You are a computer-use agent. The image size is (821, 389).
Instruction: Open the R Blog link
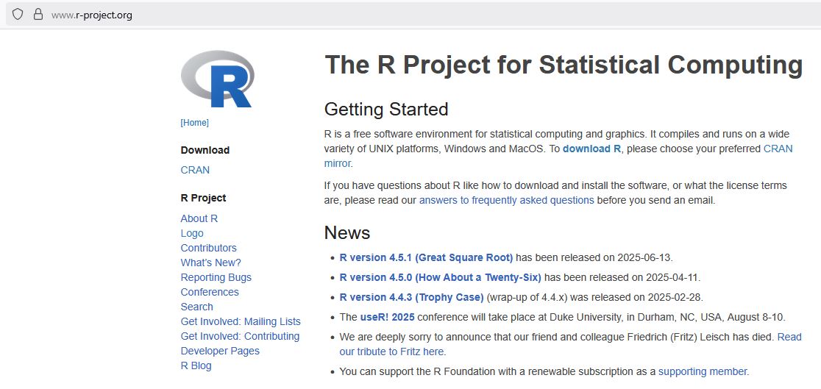click(196, 365)
